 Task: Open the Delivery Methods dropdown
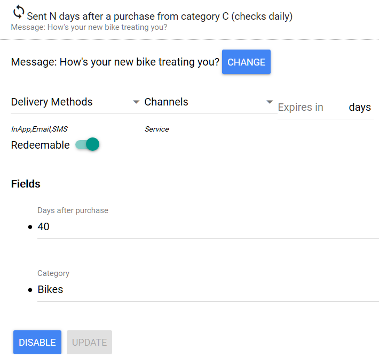(69, 102)
